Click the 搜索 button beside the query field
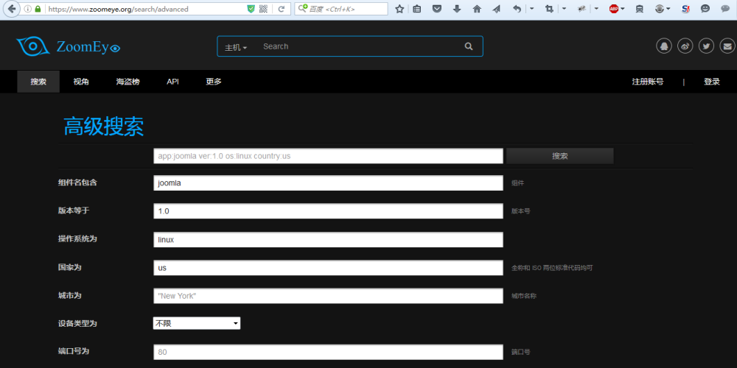Screen dimensions: 737x368 (560, 156)
